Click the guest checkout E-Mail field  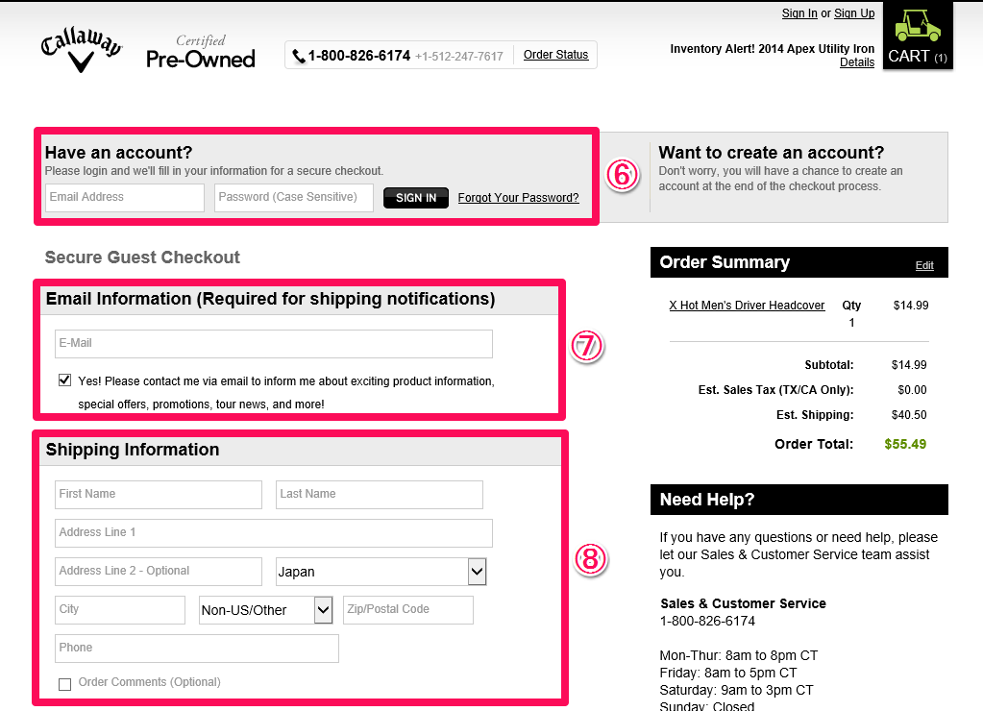[x=273, y=344]
